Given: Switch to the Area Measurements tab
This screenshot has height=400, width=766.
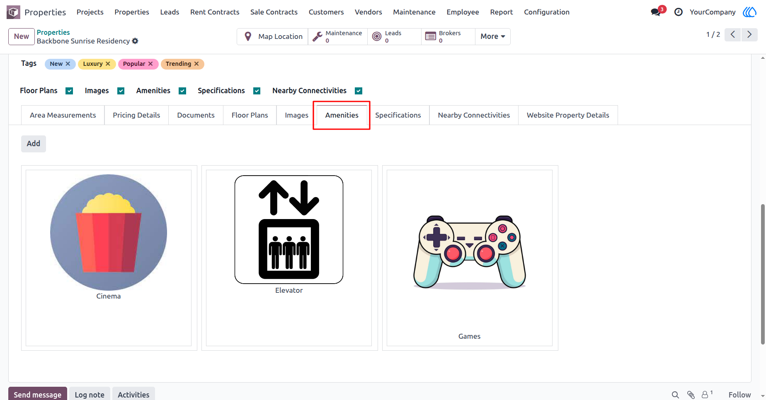Looking at the screenshot, I should 63,115.
